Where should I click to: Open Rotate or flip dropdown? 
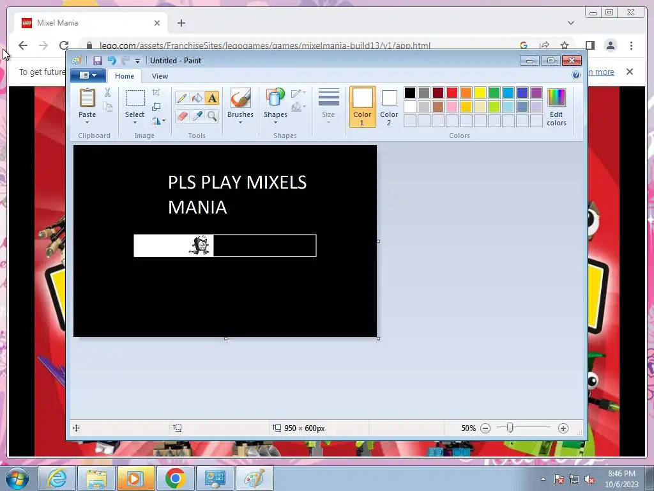pos(158,121)
